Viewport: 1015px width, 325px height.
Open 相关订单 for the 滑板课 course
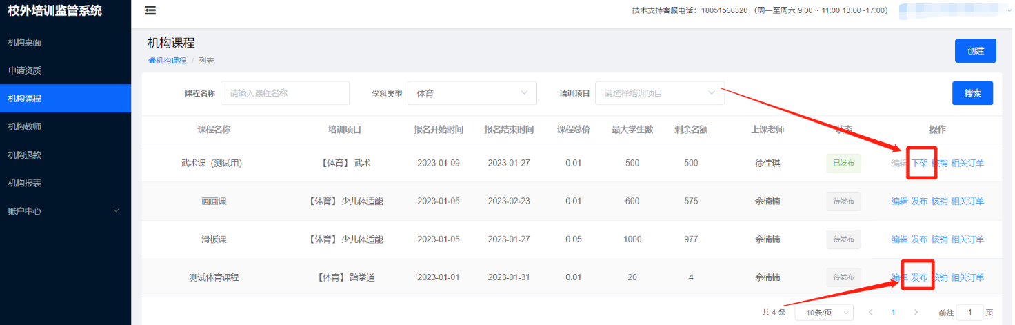click(967, 239)
